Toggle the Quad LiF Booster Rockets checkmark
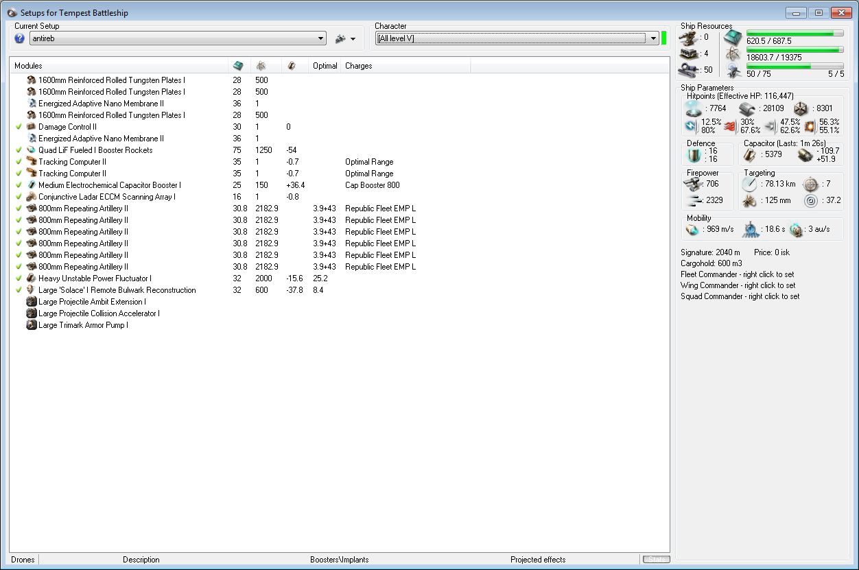859x570 pixels. (x=19, y=150)
